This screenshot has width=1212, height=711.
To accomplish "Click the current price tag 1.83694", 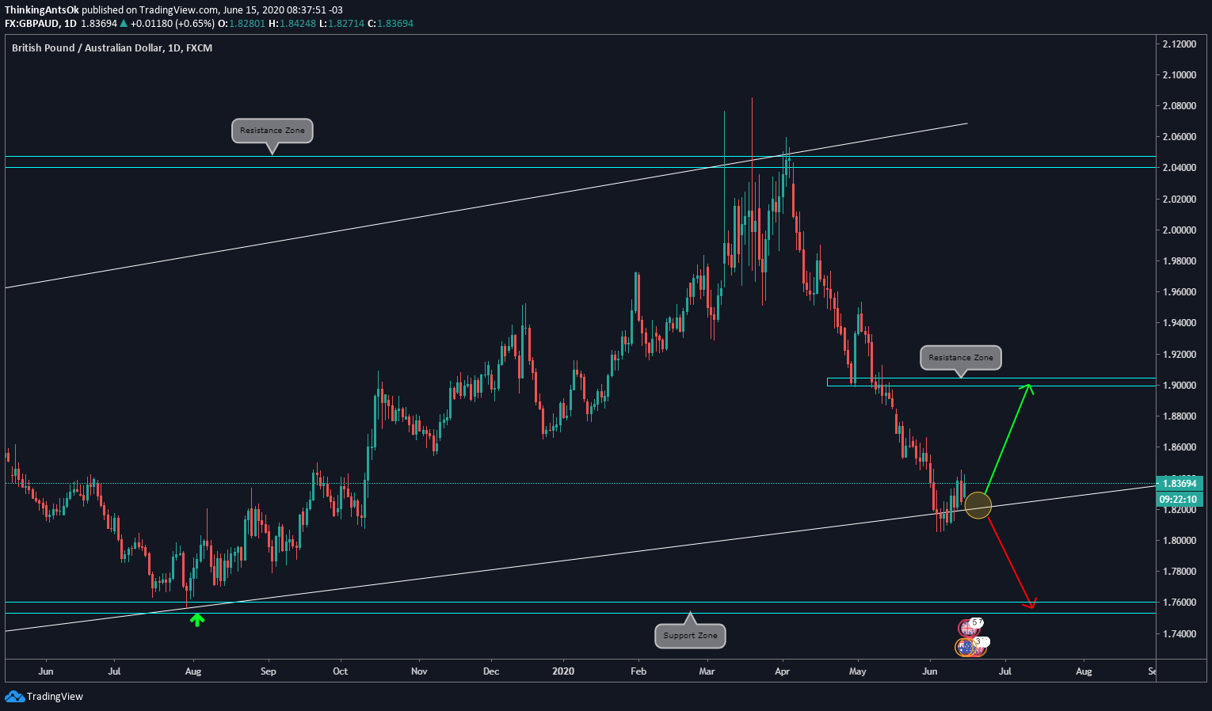I will (x=1180, y=483).
